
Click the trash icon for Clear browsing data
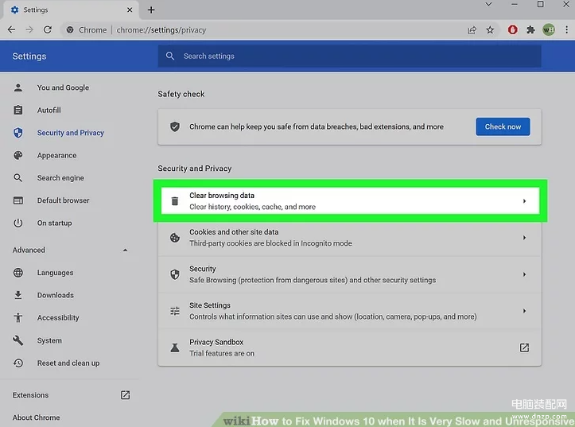pyautogui.click(x=175, y=201)
